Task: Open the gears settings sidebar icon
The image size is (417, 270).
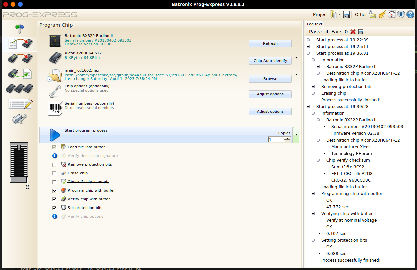Action: coord(20,119)
